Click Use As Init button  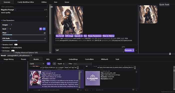coord(60,36)
